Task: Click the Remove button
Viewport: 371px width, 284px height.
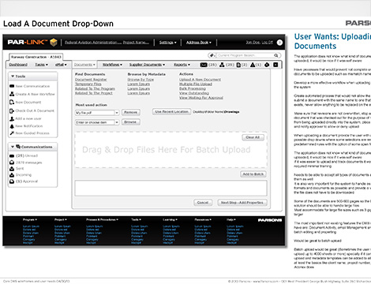Action: click(x=131, y=112)
